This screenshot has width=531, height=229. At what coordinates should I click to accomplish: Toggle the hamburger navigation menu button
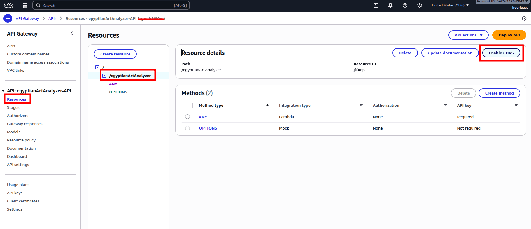(8, 18)
